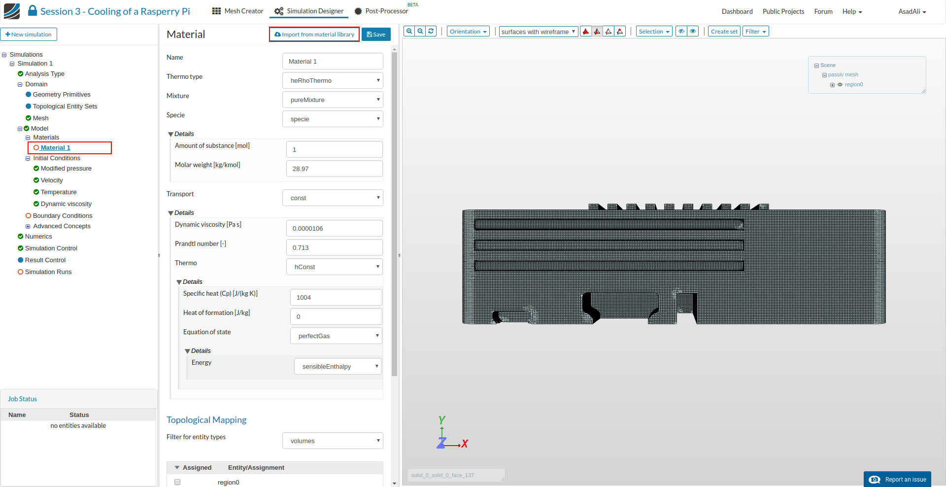Save the material with Save button
The height and width of the screenshot is (487, 946).
376,35
